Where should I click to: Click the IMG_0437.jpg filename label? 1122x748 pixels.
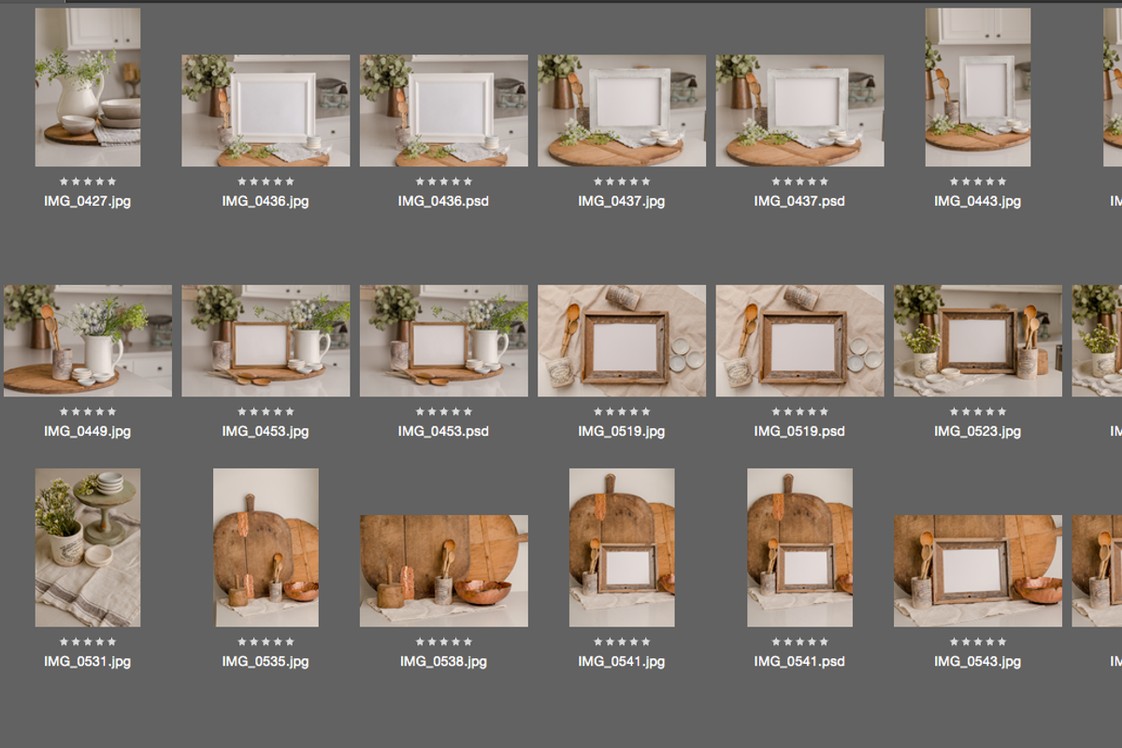pyautogui.click(x=622, y=201)
